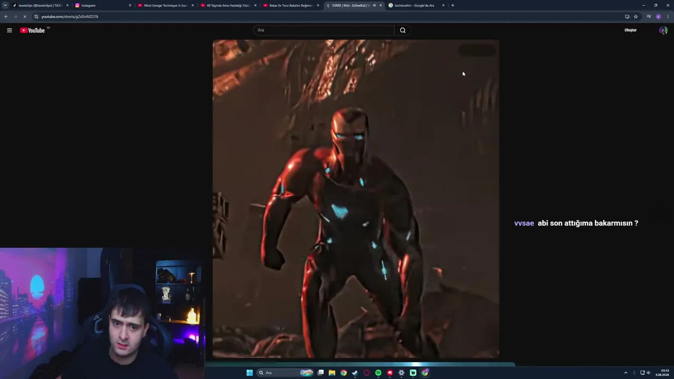Image resolution: width=674 pixels, height=379 pixels.
Task: Switch to 'Bekar Ev Turu' tab
Action: click(291, 5)
